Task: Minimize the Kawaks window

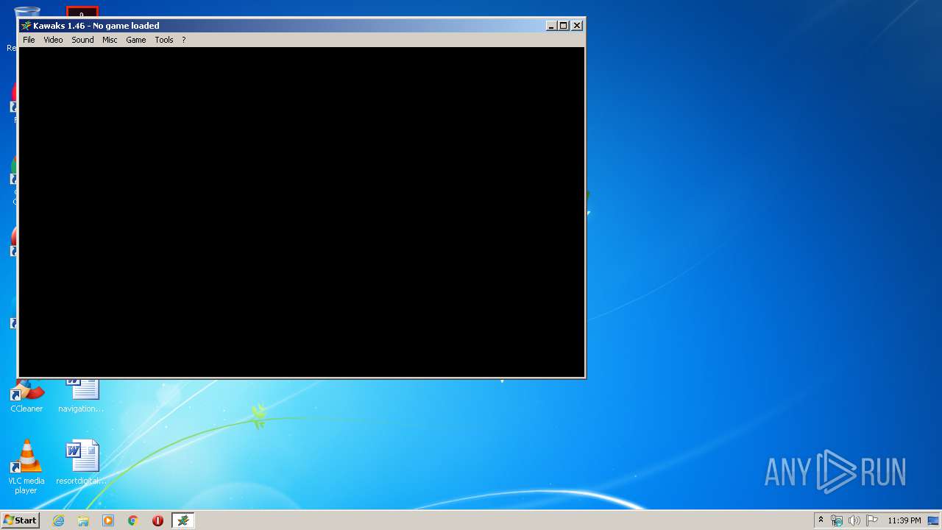Action: 551,26
